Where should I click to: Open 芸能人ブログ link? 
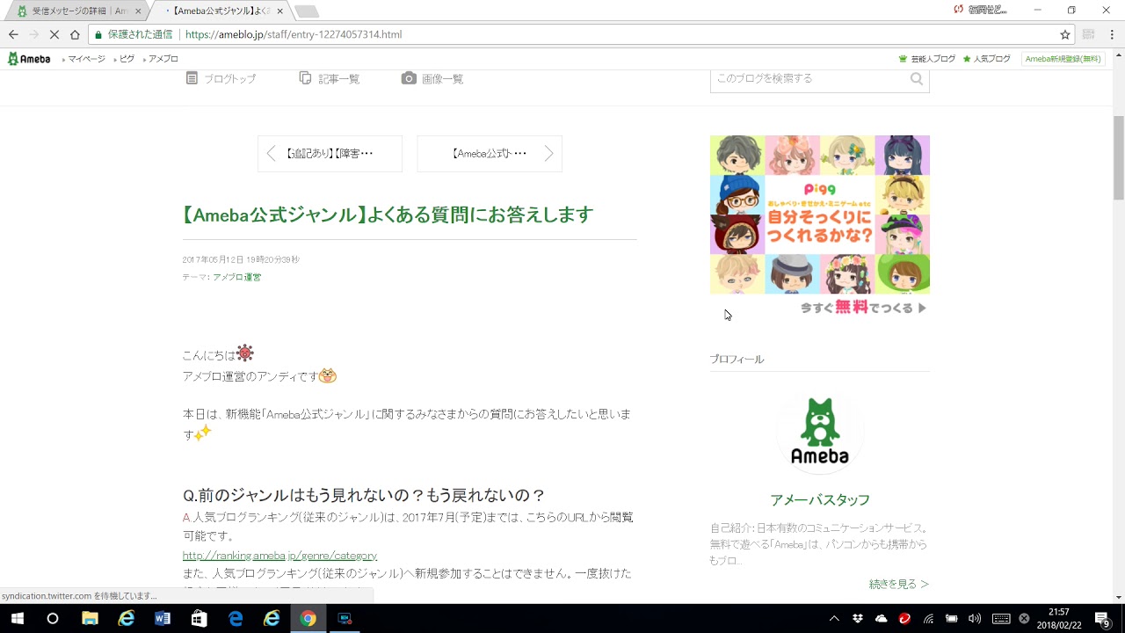(926, 59)
